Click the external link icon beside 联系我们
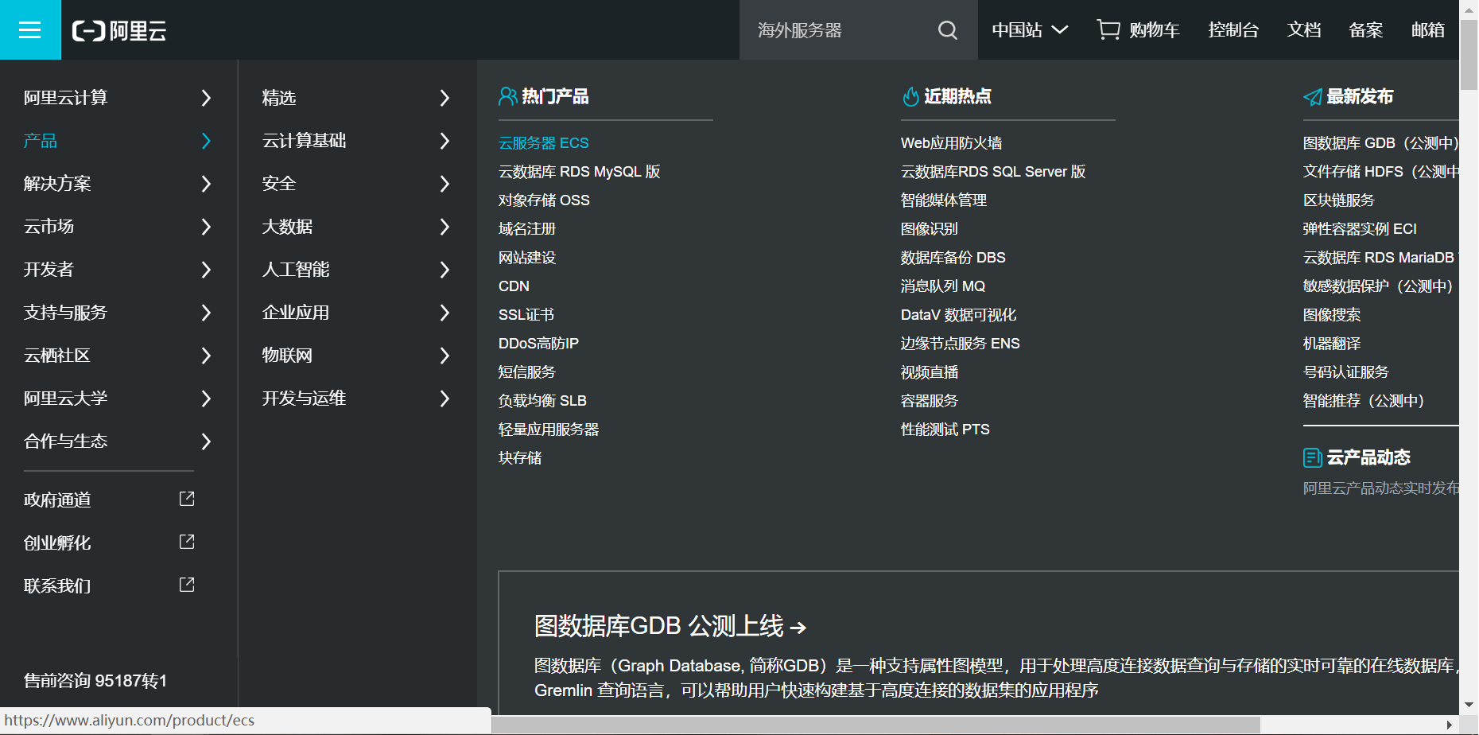The image size is (1479, 735). 186,584
